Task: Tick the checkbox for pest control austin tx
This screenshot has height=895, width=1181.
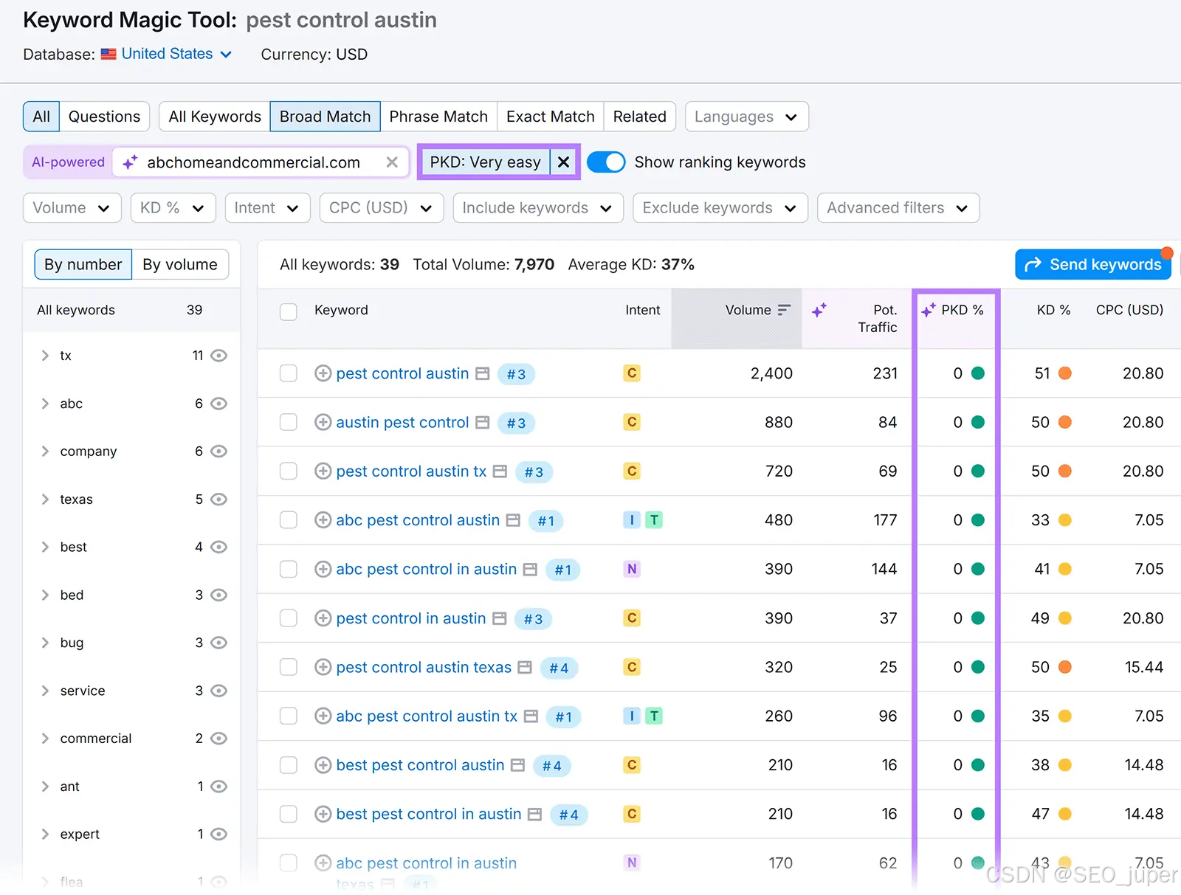Action: pyautogui.click(x=289, y=471)
